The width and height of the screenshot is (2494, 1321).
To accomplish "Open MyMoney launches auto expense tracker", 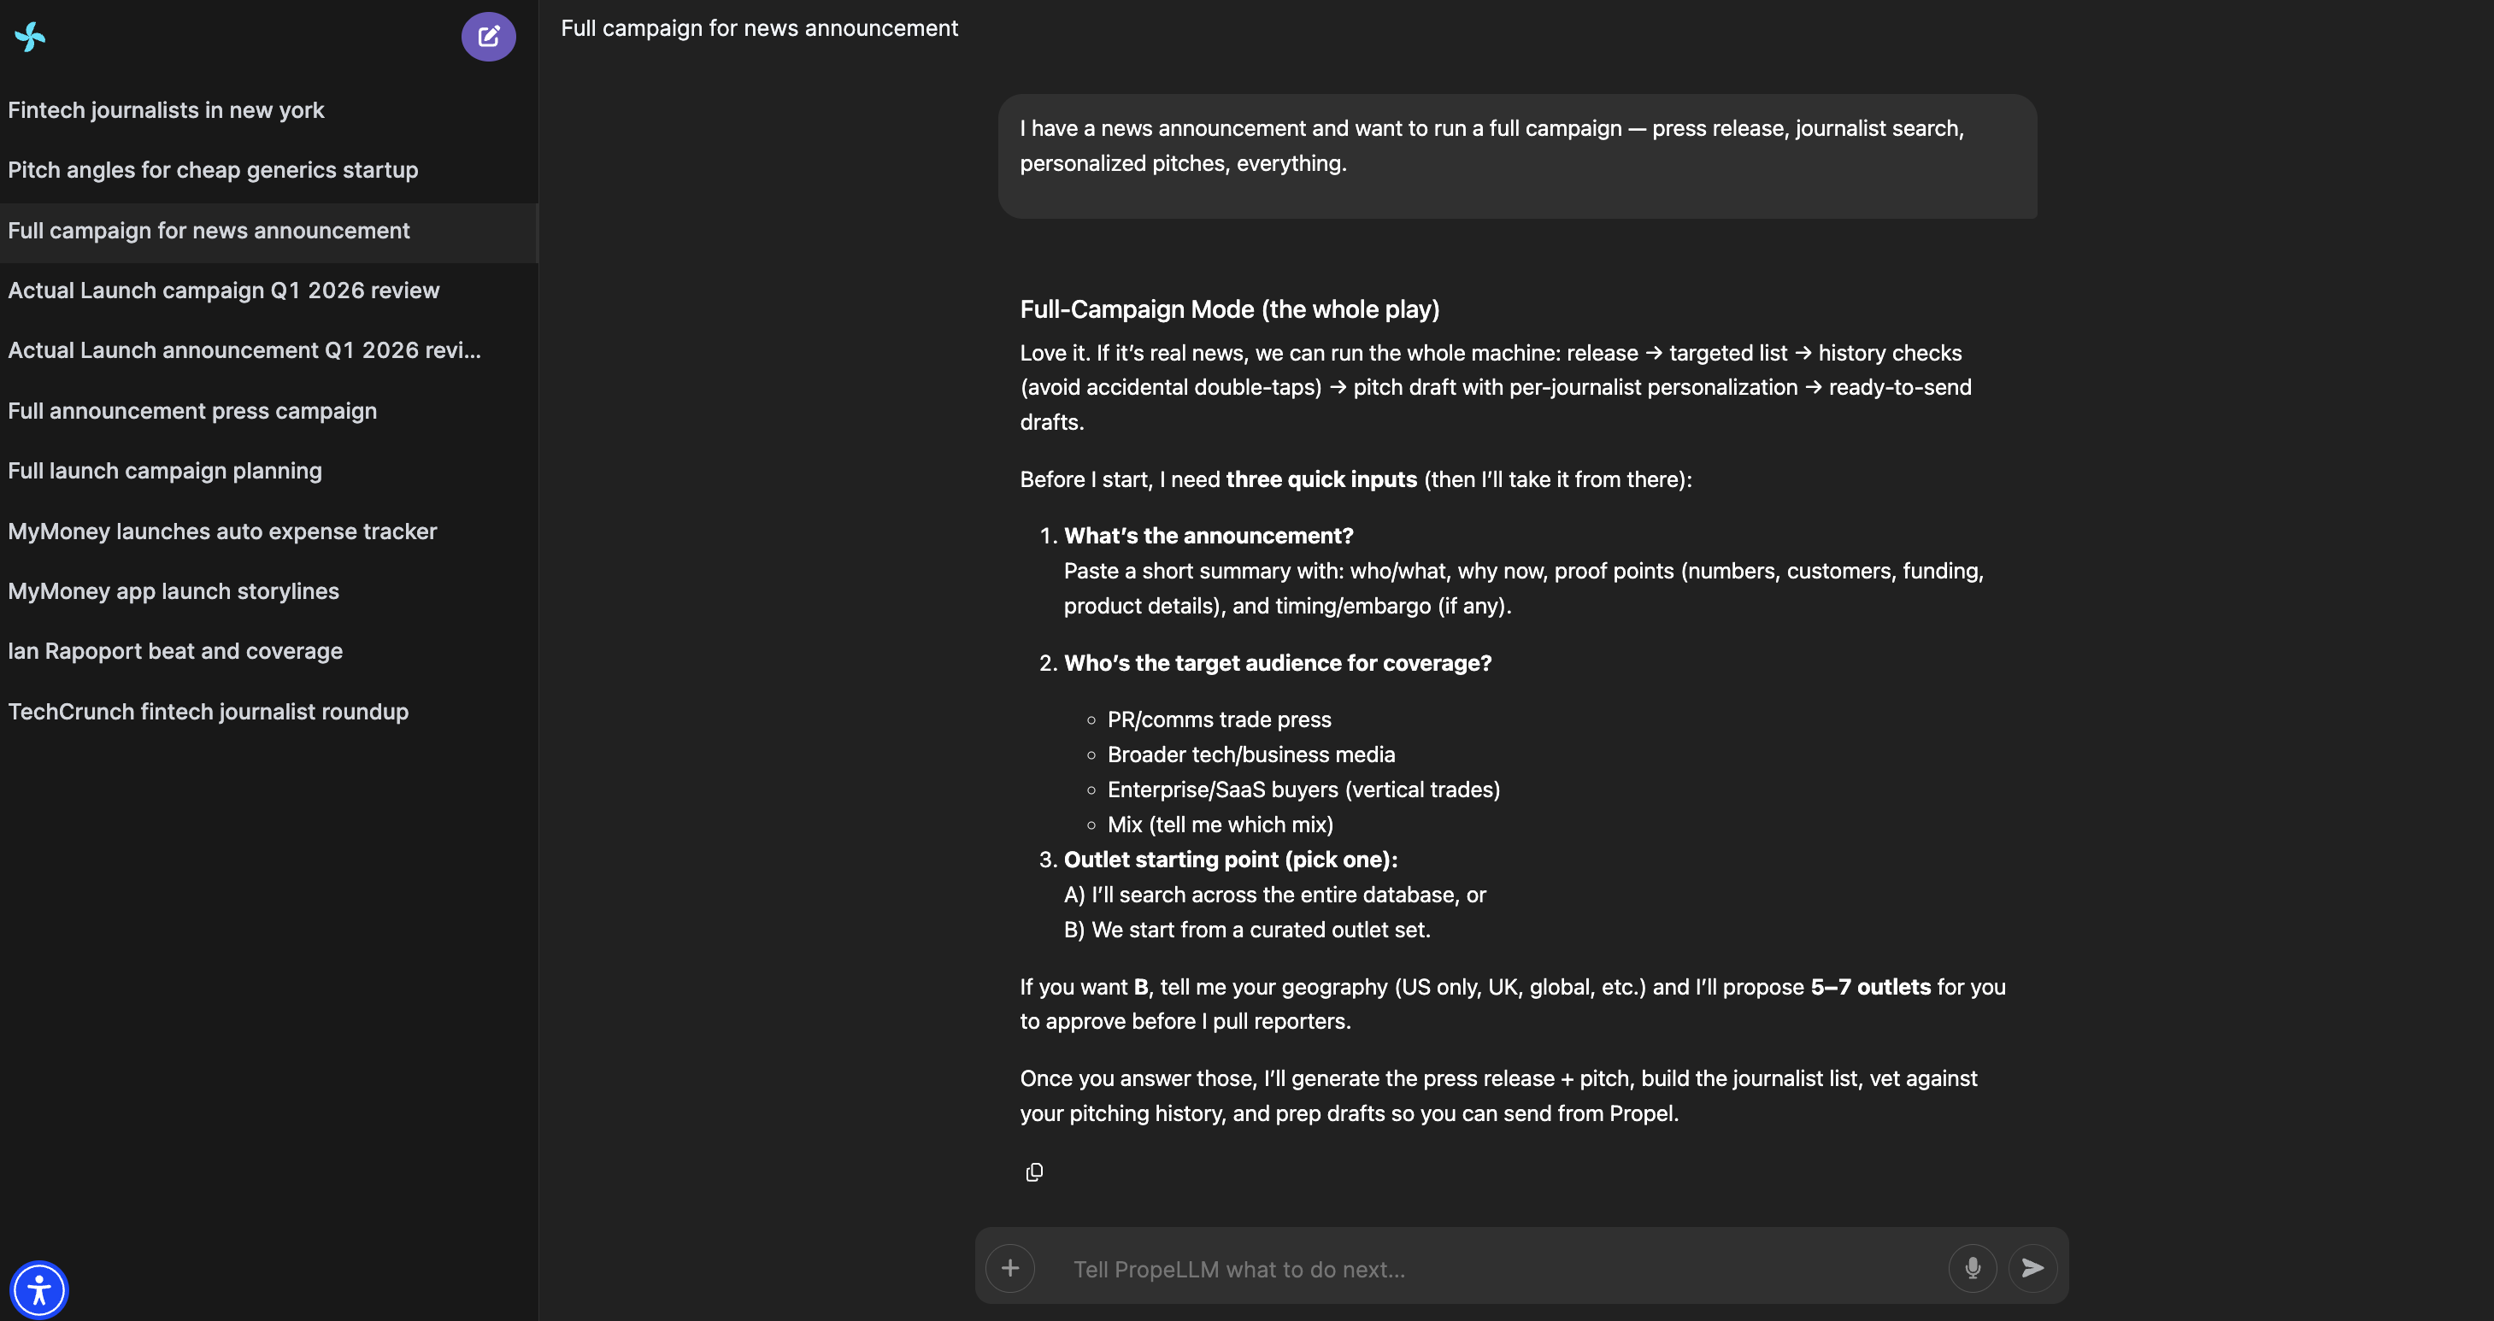I will click(x=223, y=532).
